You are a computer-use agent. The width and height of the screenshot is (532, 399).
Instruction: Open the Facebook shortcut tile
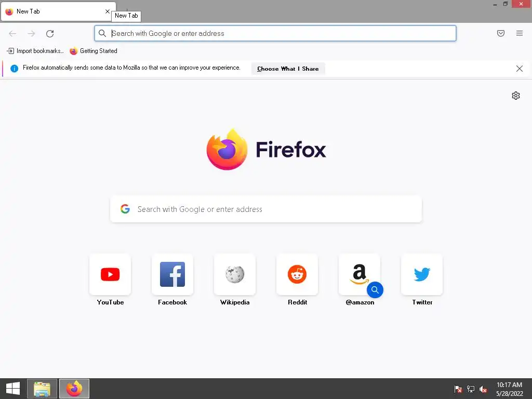point(172,274)
